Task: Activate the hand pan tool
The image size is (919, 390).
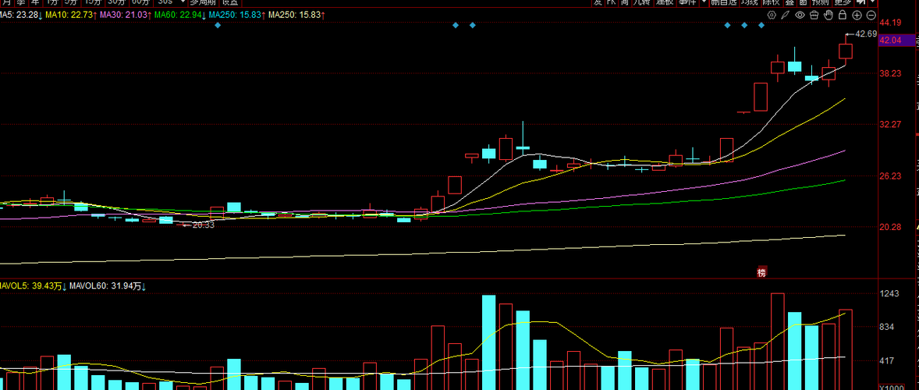Action: [x=829, y=16]
